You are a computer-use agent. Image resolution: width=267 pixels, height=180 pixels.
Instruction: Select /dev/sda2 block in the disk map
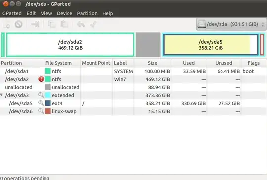point(70,45)
